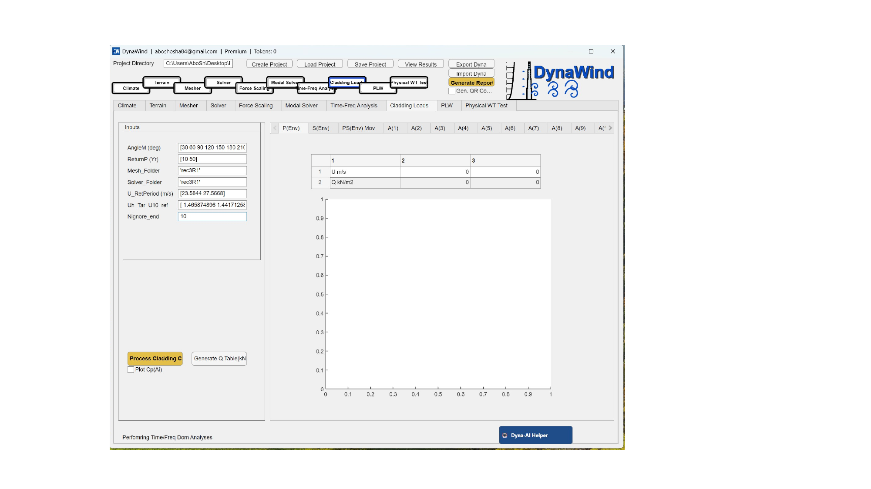Select the Mesher workflow step box
Viewport: 871px width, 489px height.
(192, 88)
